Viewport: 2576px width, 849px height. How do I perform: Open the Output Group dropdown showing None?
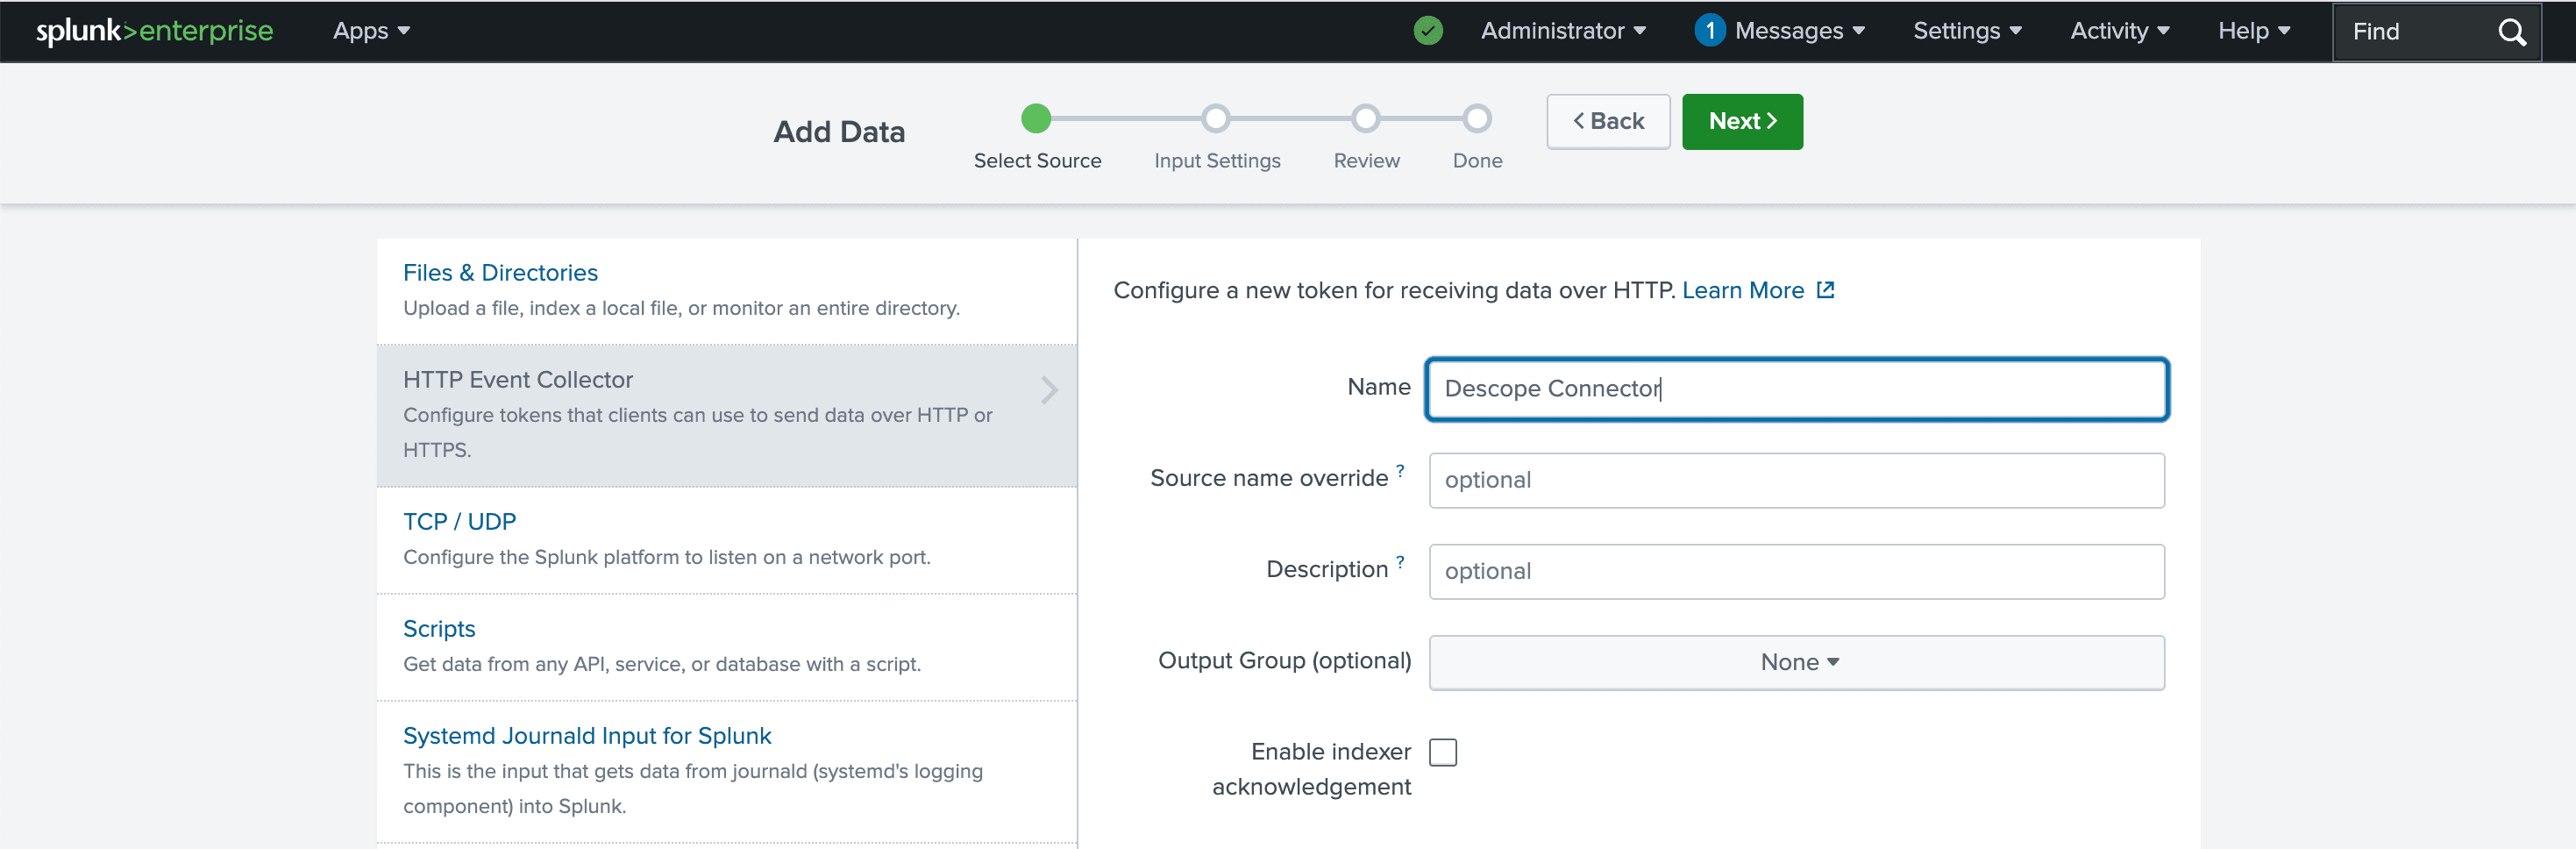click(x=1796, y=661)
